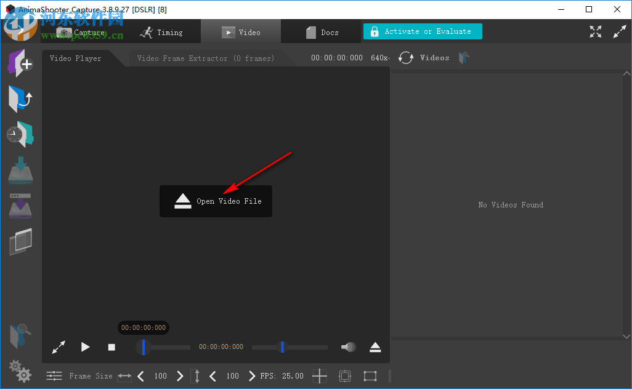Click the recent projects clock-folder icon

pos(20,134)
